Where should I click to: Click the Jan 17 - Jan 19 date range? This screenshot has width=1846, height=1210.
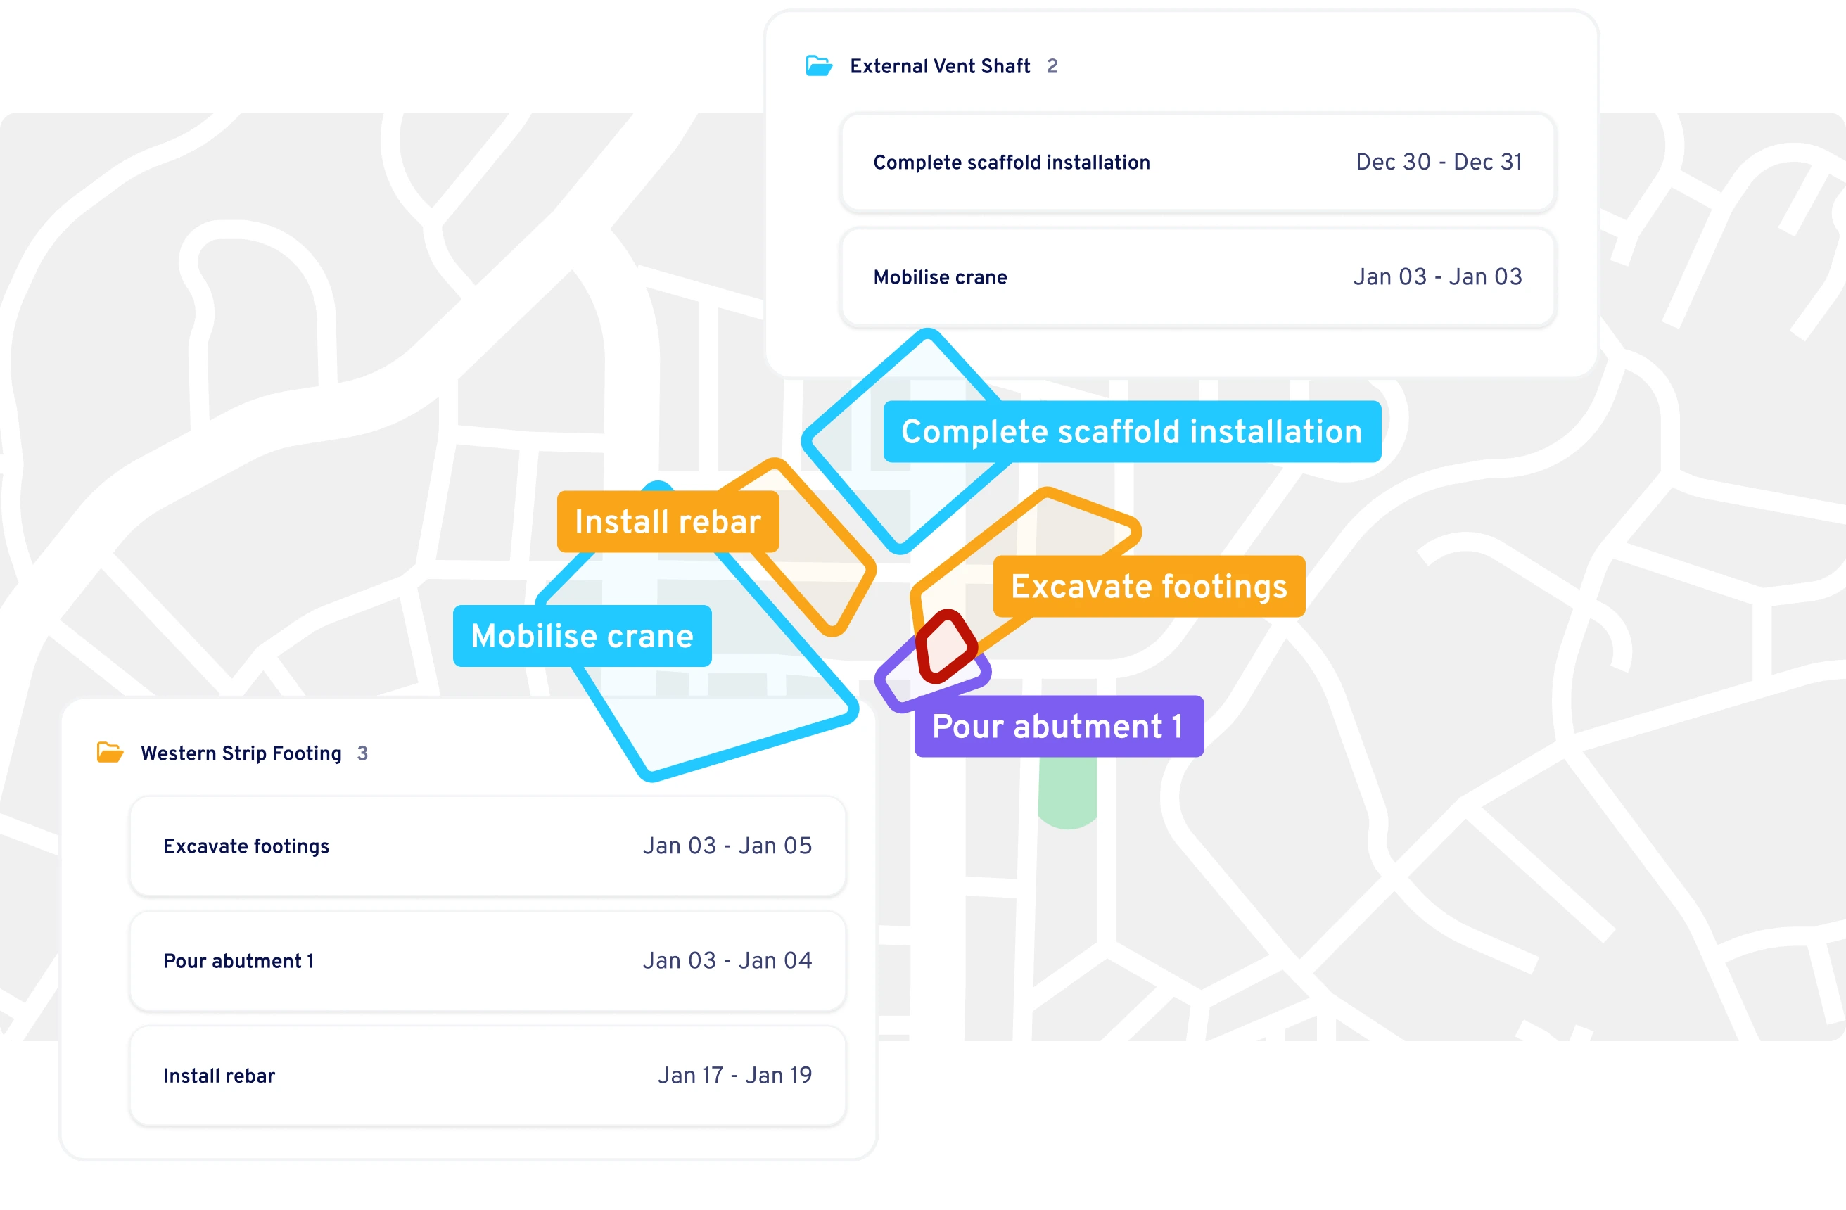point(734,1075)
